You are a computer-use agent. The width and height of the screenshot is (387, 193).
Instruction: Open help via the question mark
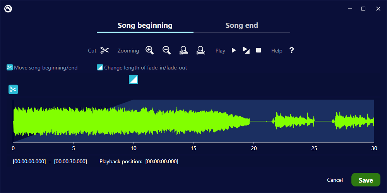click(x=291, y=51)
